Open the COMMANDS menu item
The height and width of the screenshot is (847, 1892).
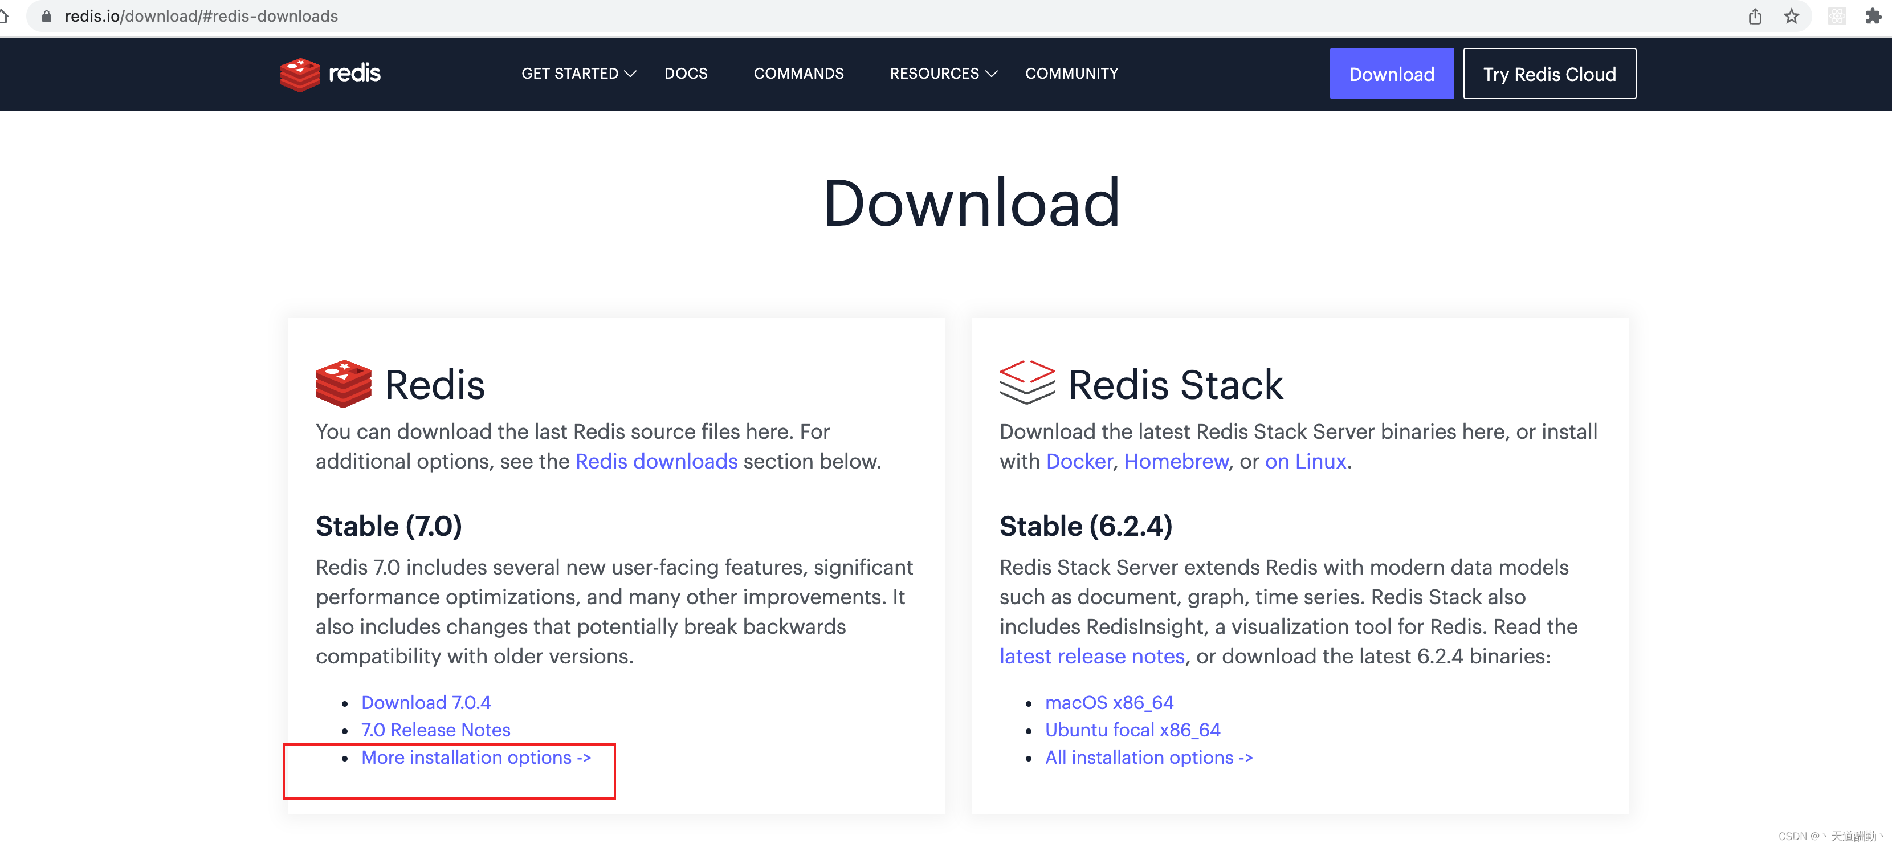point(798,74)
